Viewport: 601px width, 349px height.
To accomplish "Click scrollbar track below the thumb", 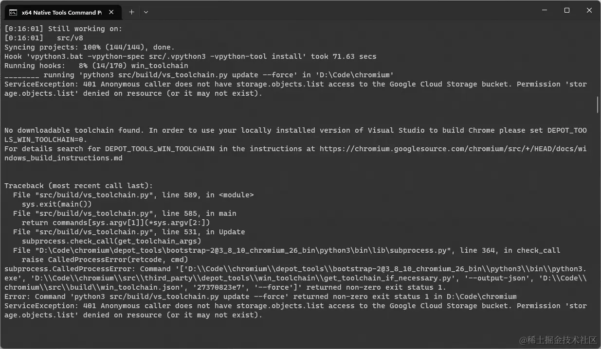I will tap(598, 219).
